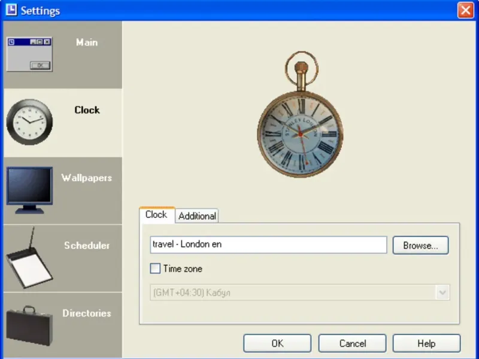
Task: Click the Clock sidebar label
Action: [x=87, y=110]
